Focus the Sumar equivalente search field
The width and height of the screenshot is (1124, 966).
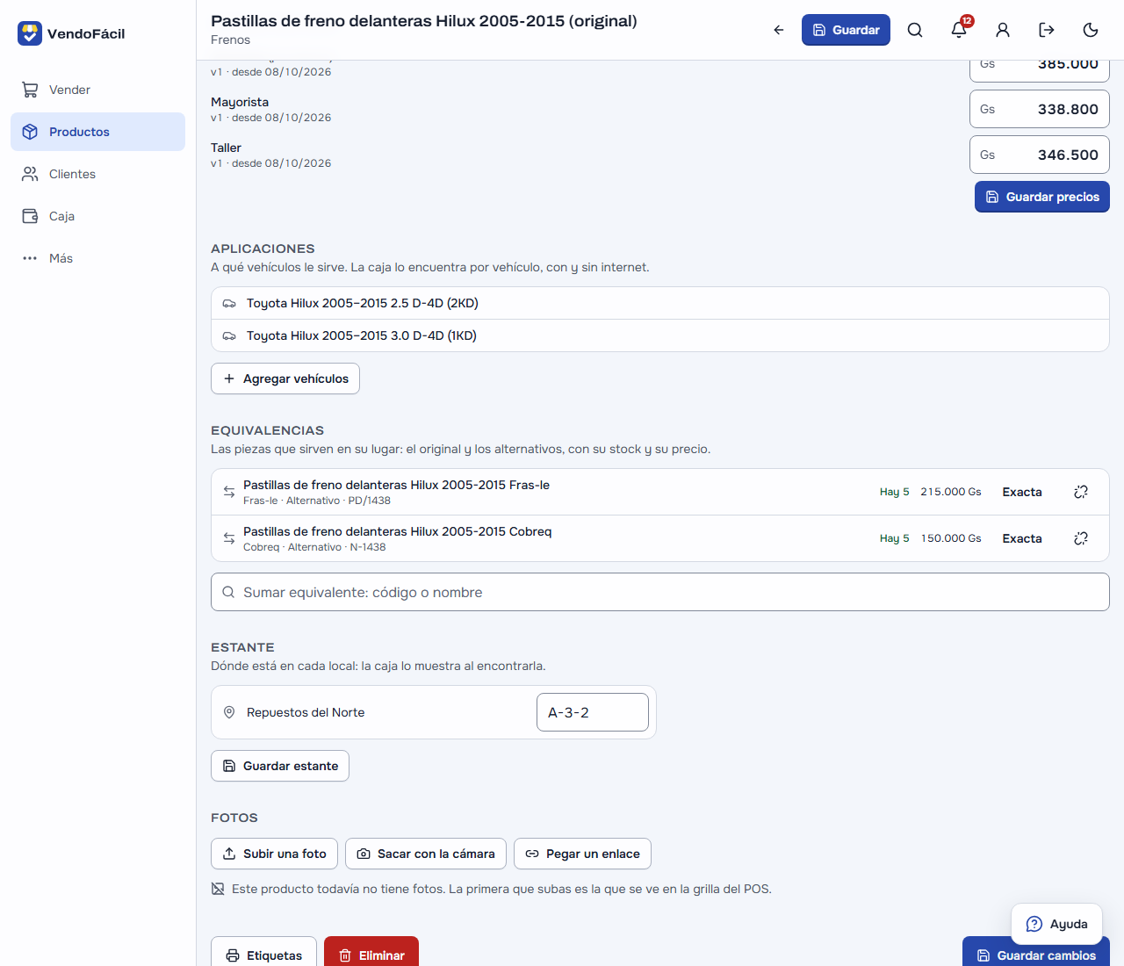660,592
